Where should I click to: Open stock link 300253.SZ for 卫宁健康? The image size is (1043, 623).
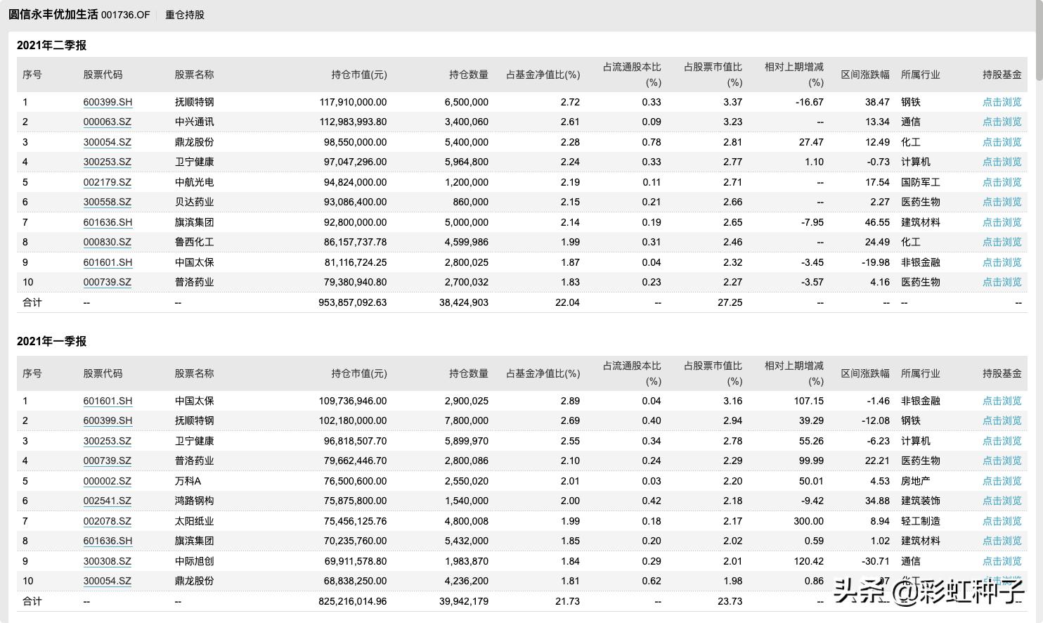click(x=107, y=162)
